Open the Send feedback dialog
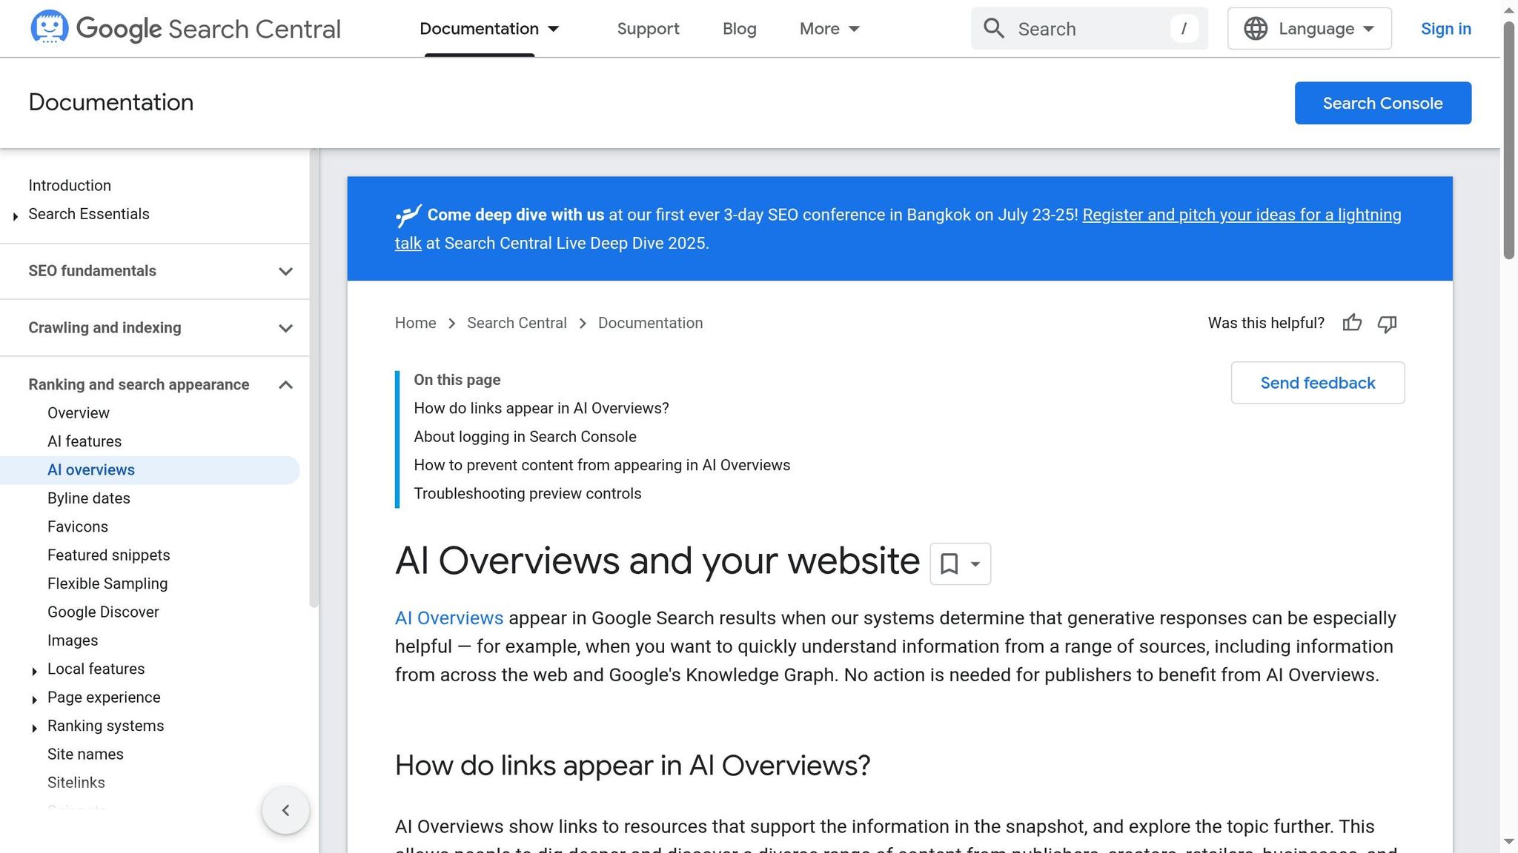 pyautogui.click(x=1317, y=383)
